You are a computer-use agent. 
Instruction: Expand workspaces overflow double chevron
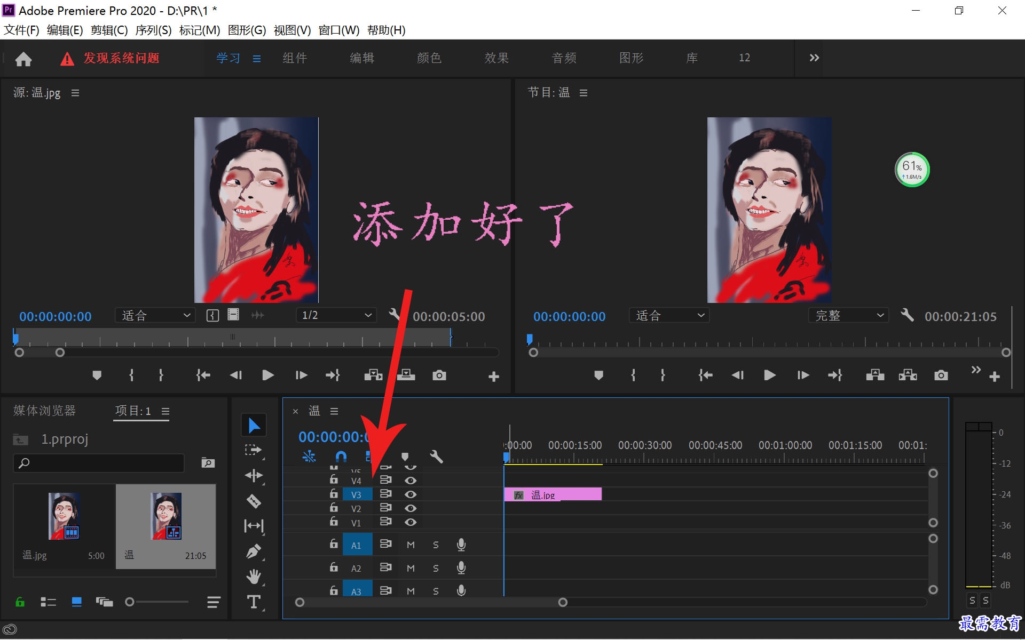pos(814,58)
